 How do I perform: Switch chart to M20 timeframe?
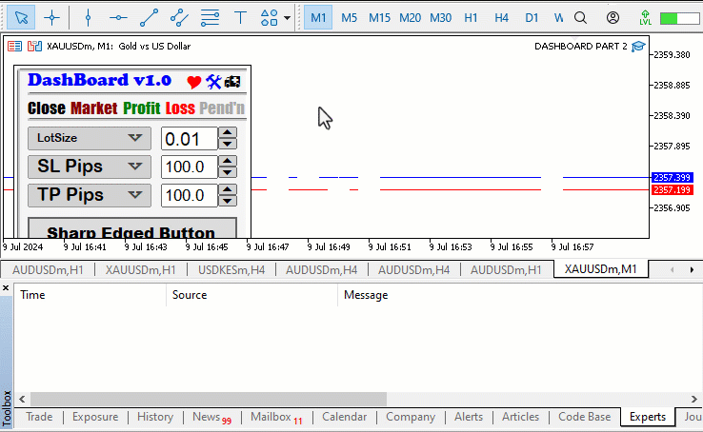[410, 17]
